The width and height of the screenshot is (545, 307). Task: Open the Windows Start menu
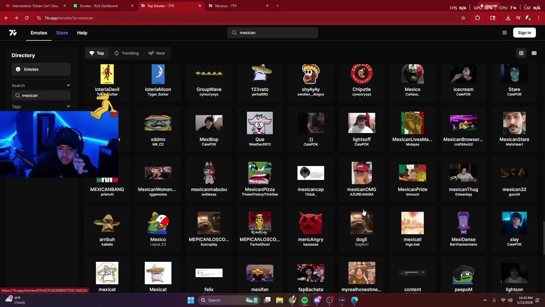click(x=191, y=300)
